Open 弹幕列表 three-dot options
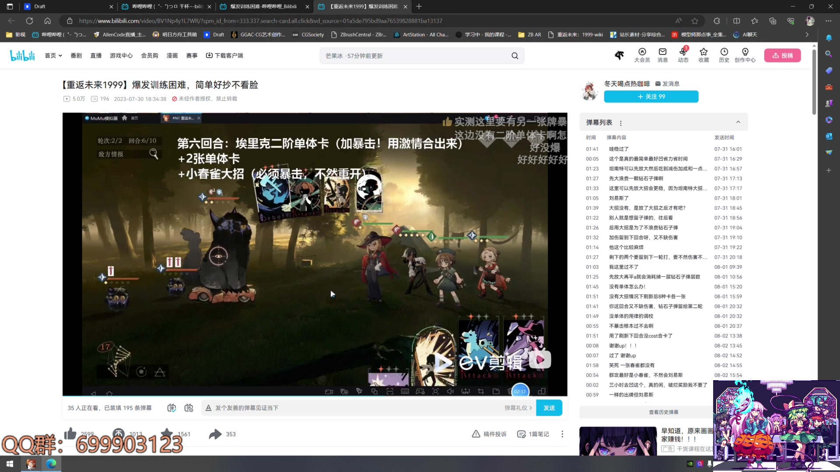Screen dimensions: 840x472 (620, 123)
